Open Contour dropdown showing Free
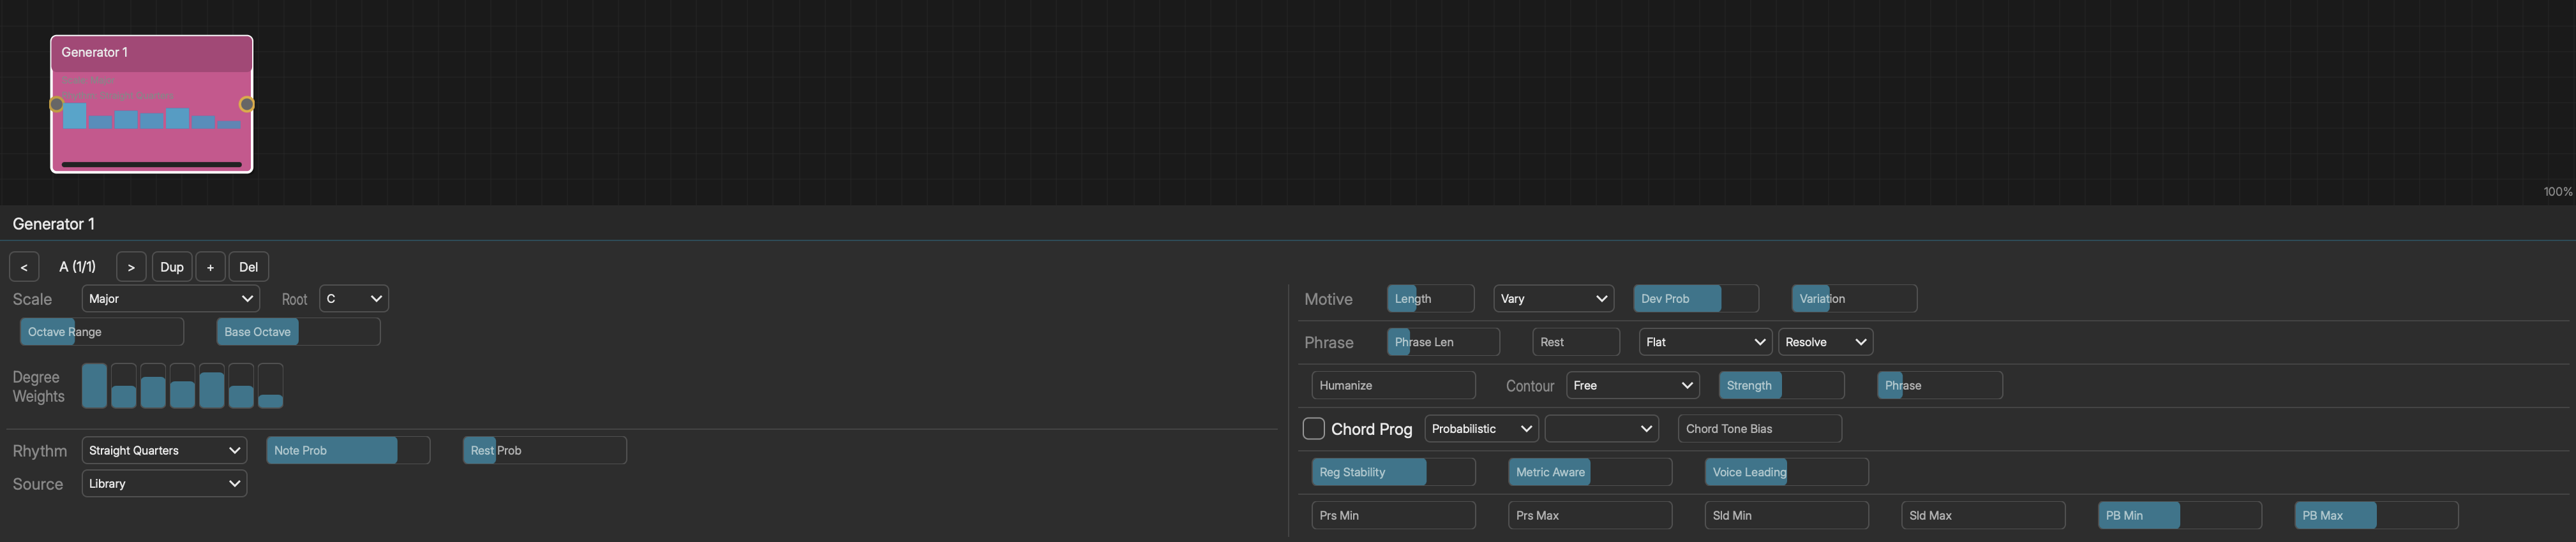Viewport: 2576px width, 542px height. click(x=1633, y=385)
